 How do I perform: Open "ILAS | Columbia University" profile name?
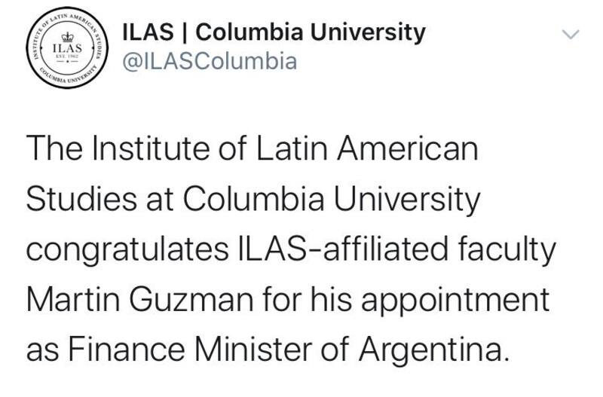pyautogui.click(x=274, y=33)
